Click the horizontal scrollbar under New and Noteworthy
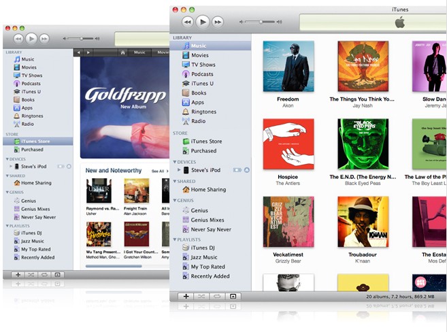This screenshot has width=447, height=332. coord(114,266)
